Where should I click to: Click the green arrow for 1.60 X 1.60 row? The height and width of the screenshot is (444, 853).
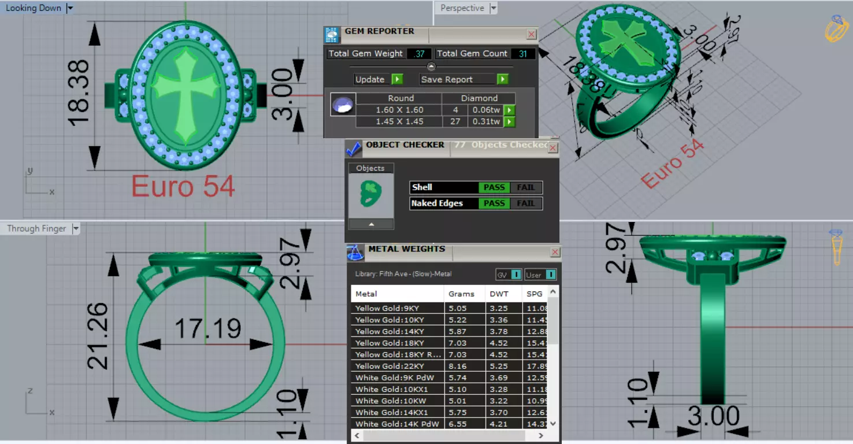[509, 110]
